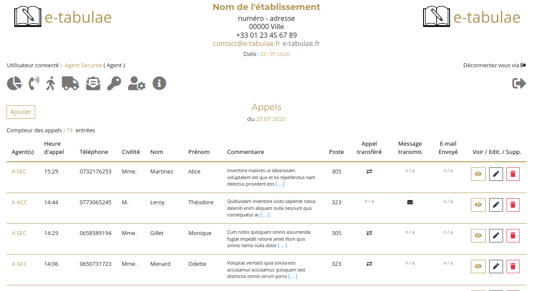Expand Martinez comment with [ ... ] link
This screenshot has height=291, width=533.
click(280, 184)
